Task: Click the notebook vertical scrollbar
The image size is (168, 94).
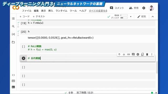Action: coord(157,67)
